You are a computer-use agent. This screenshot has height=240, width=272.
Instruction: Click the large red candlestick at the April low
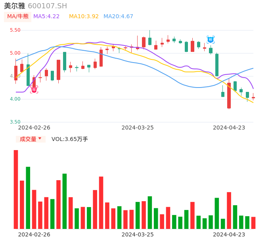click(229, 95)
